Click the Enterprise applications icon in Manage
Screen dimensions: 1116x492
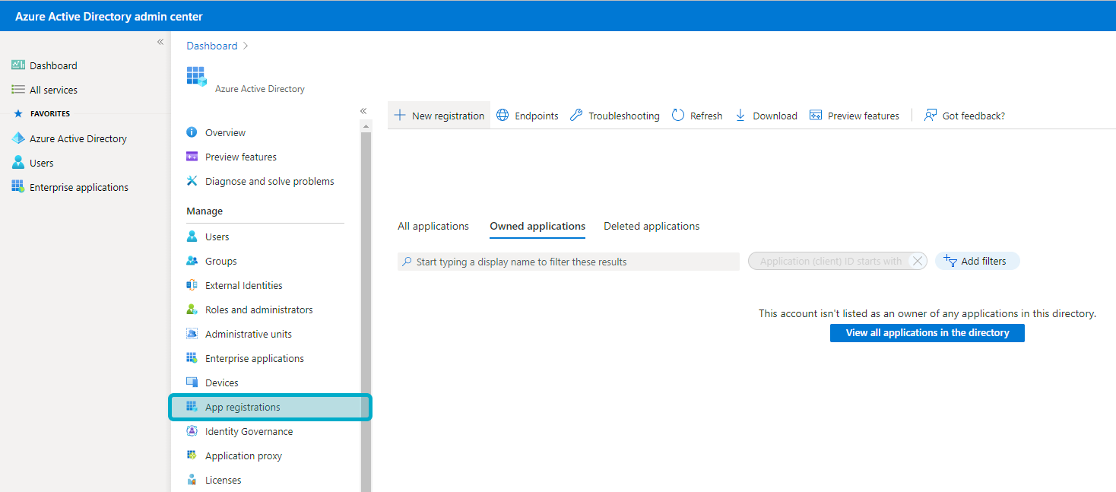[x=192, y=358]
